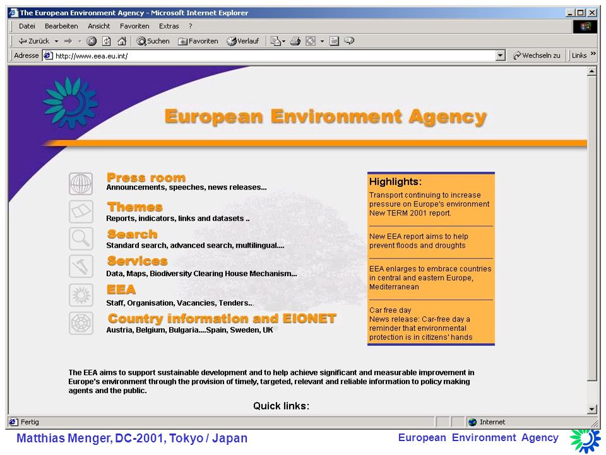Open the Favoriten menu
This screenshot has height=455, width=606.
(134, 26)
